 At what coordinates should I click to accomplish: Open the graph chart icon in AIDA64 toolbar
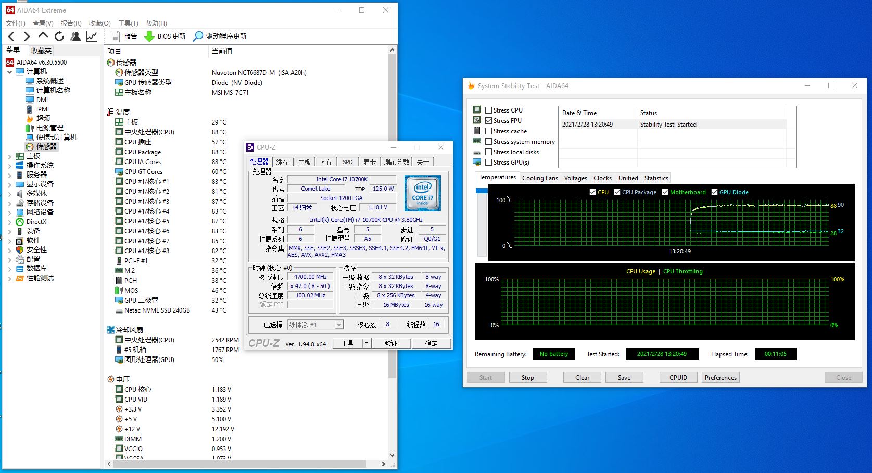pyautogui.click(x=92, y=36)
